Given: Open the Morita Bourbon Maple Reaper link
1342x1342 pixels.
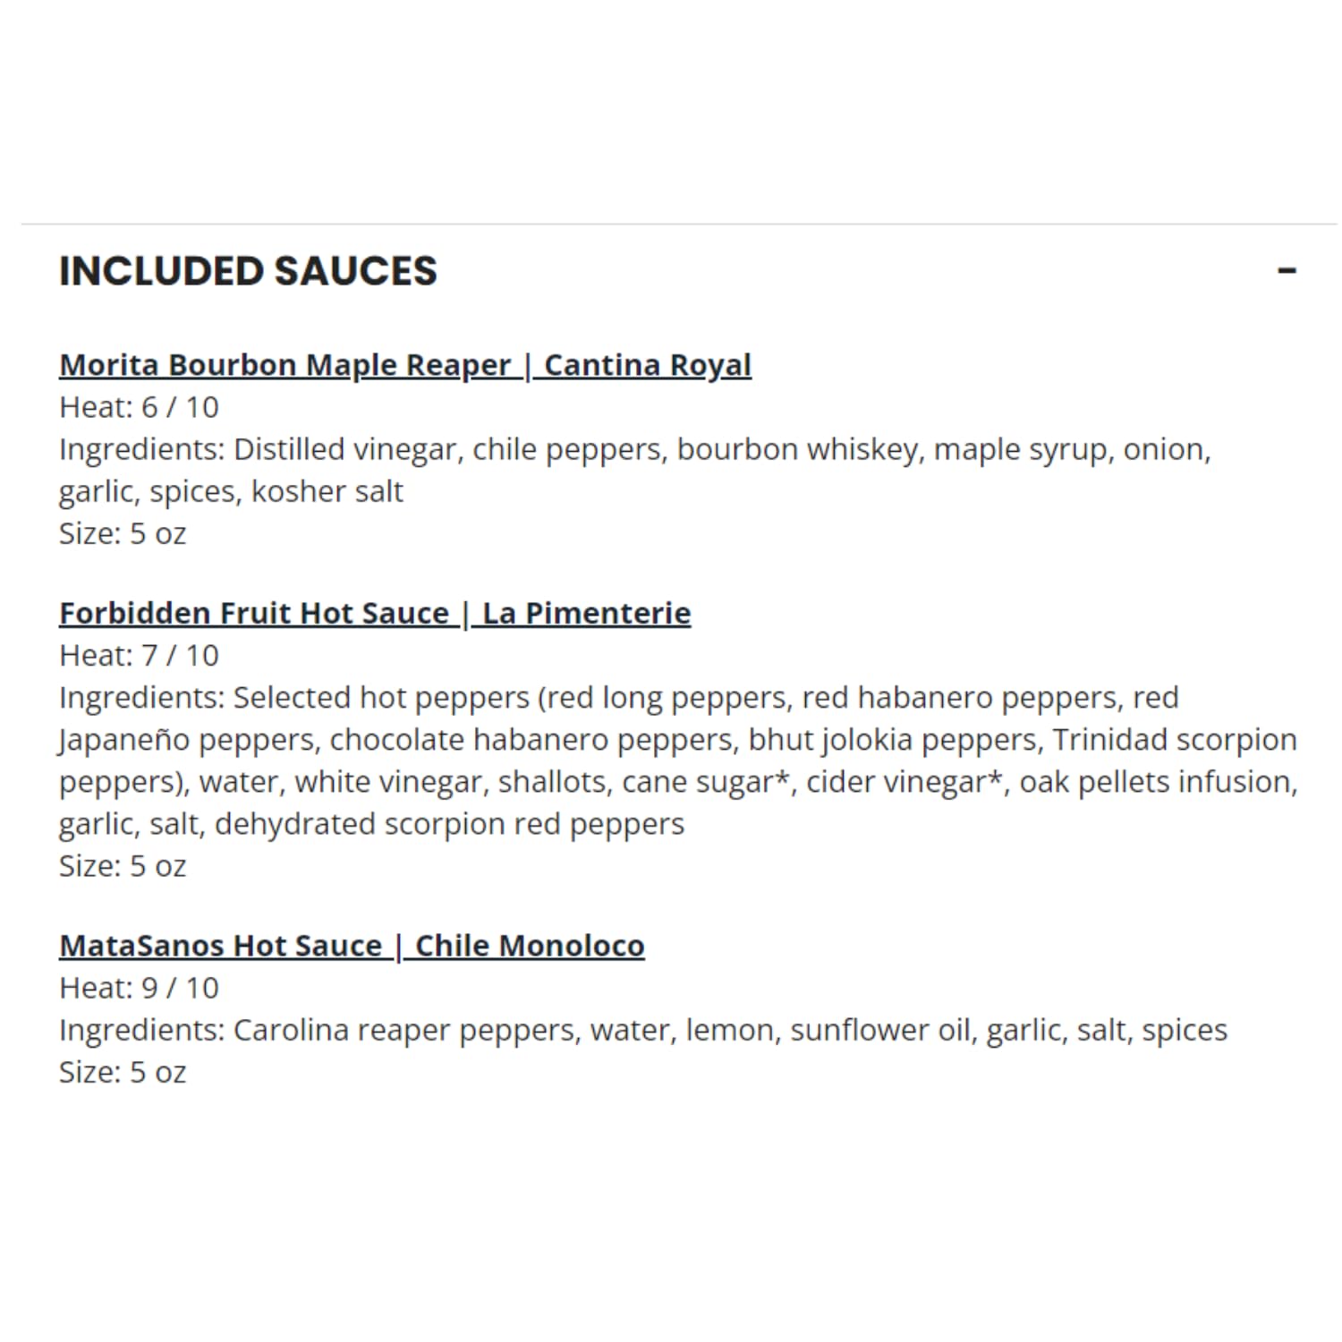Looking at the screenshot, I should 285,365.
